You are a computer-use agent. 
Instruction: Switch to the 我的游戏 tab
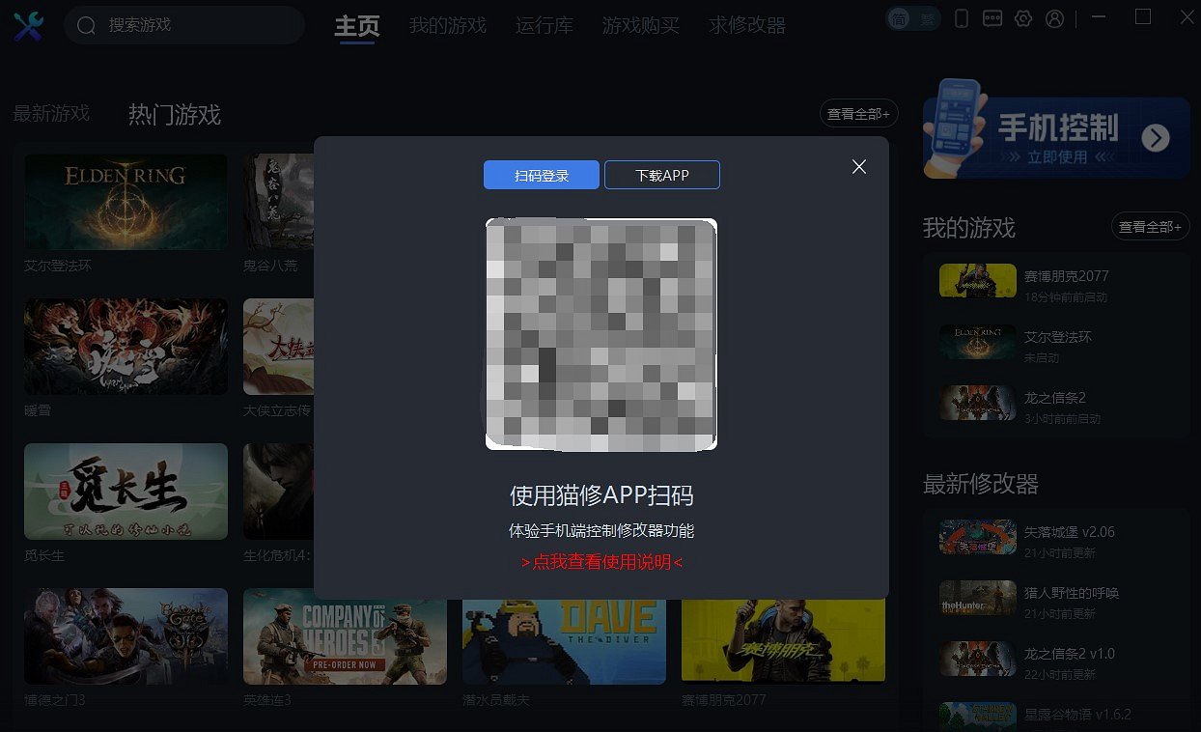click(x=447, y=25)
